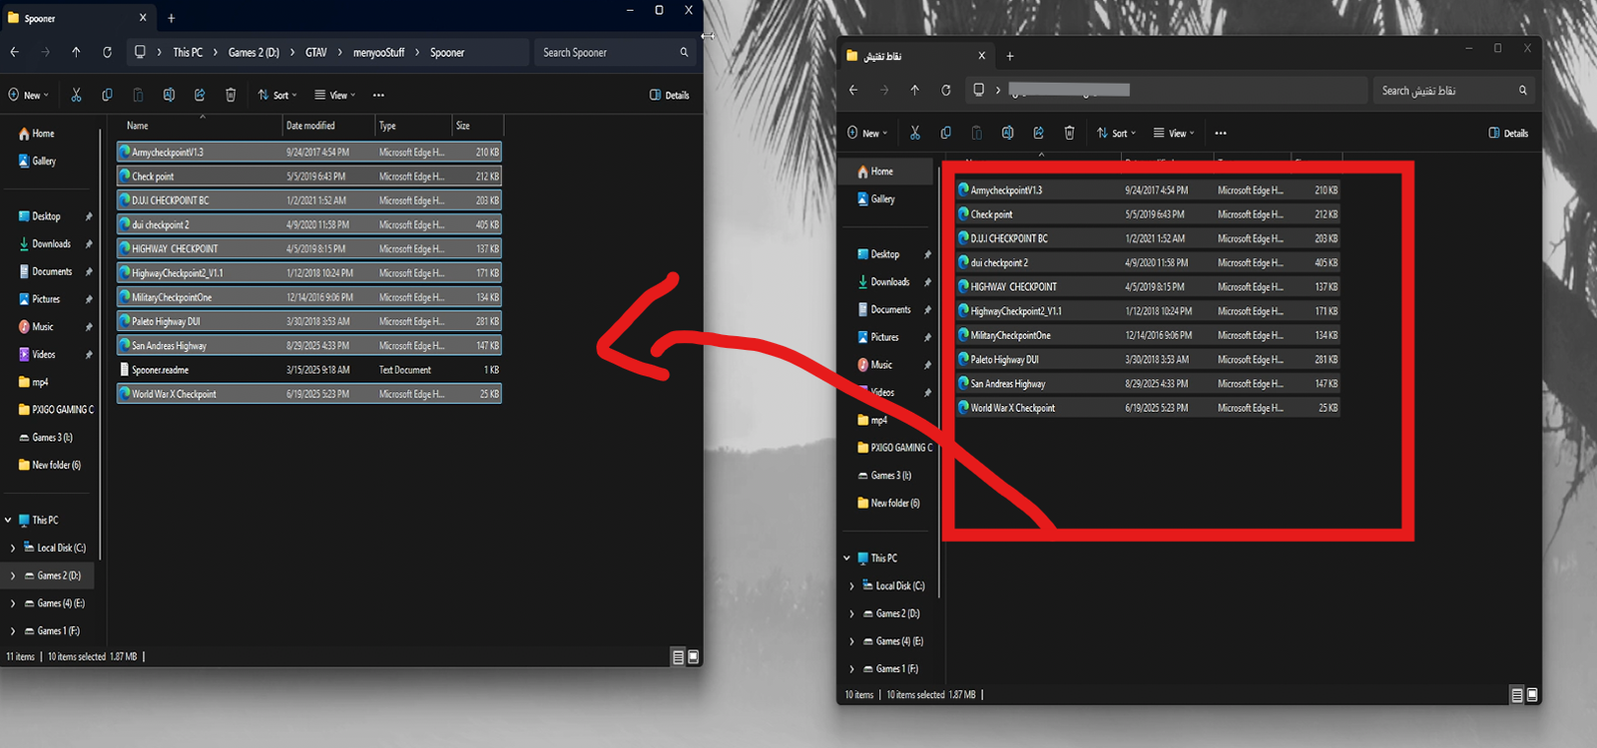
Task: Open View dropdown in right window
Action: [x=1173, y=133]
